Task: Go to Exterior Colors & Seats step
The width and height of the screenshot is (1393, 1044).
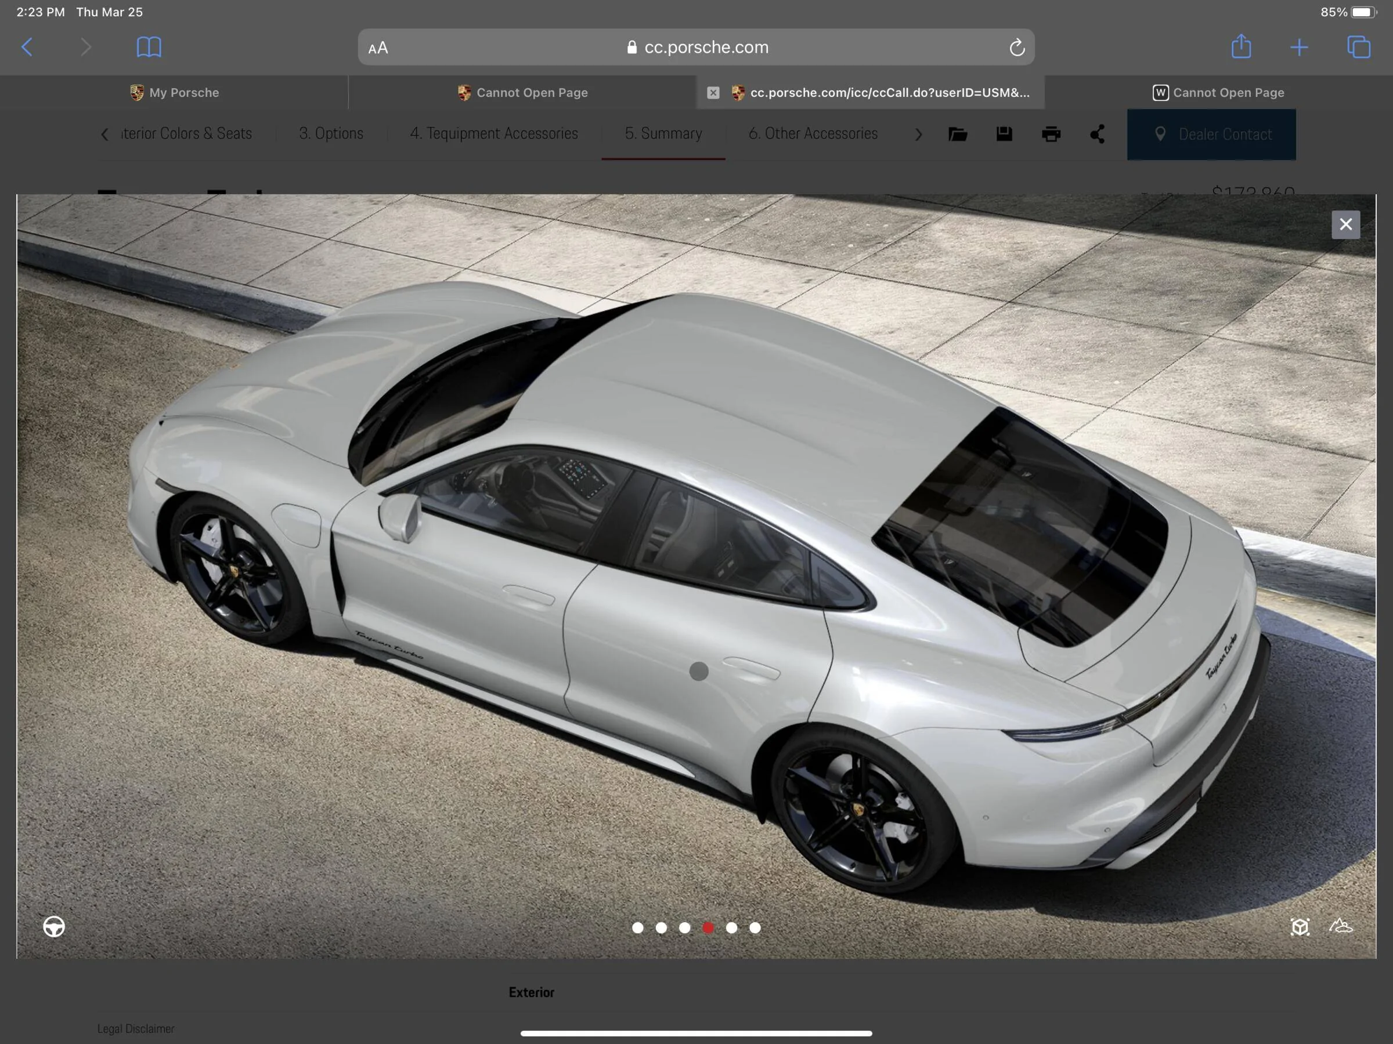Action: pyautogui.click(x=186, y=133)
